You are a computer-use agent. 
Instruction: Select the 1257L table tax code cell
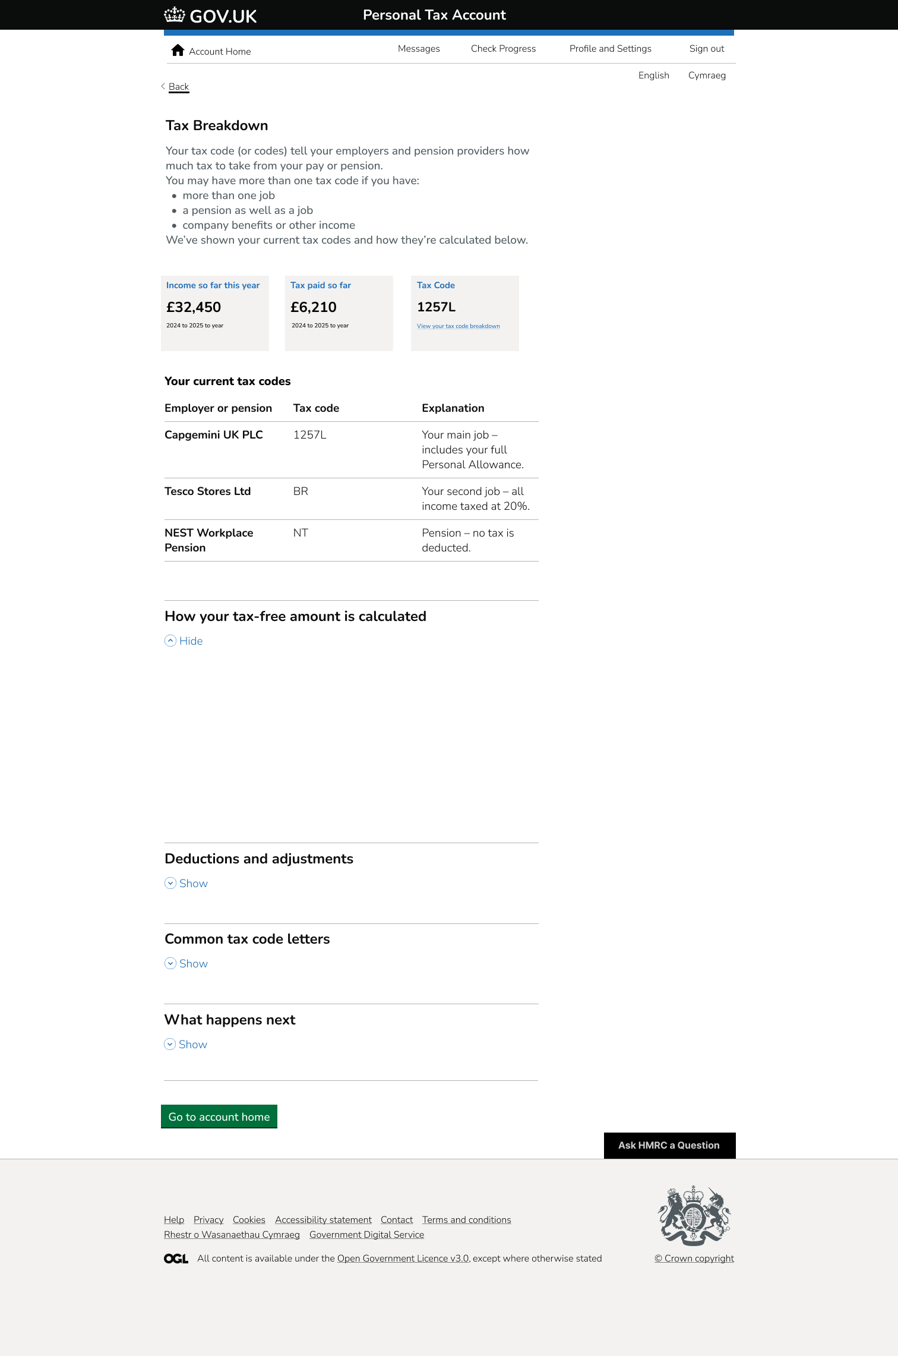[310, 435]
